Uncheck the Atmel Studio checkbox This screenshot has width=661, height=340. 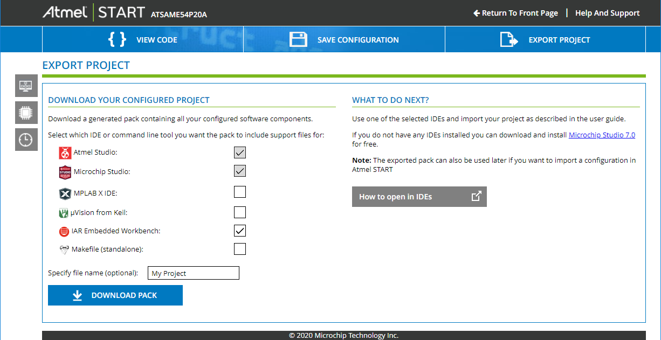(x=240, y=152)
